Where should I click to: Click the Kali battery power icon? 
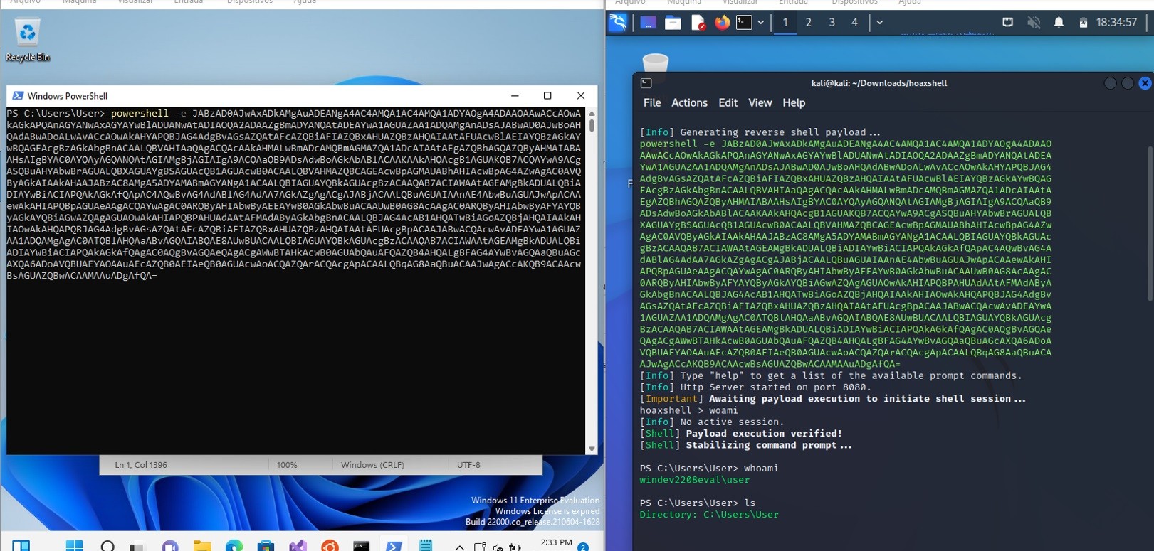(x=1083, y=23)
